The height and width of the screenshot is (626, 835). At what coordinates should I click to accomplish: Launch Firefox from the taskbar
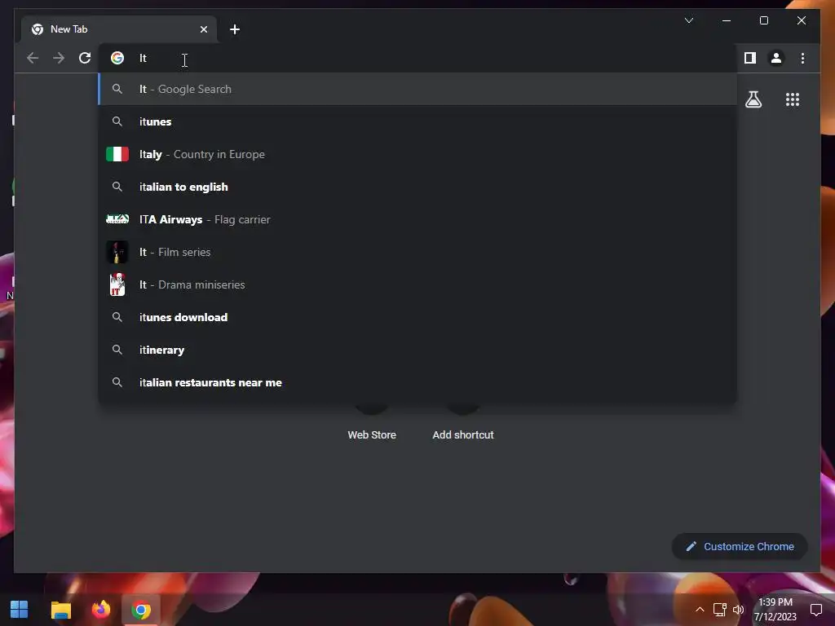pyautogui.click(x=100, y=610)
